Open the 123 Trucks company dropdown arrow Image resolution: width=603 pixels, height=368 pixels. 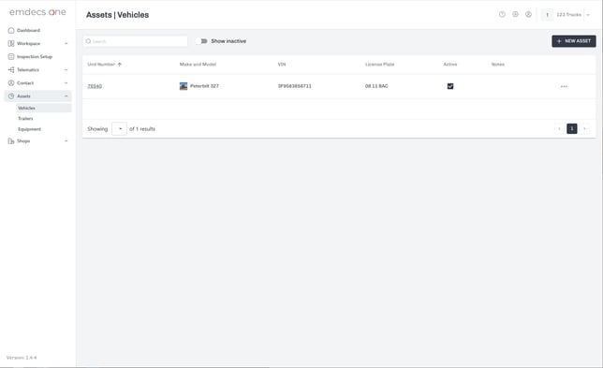click(588, 15)
